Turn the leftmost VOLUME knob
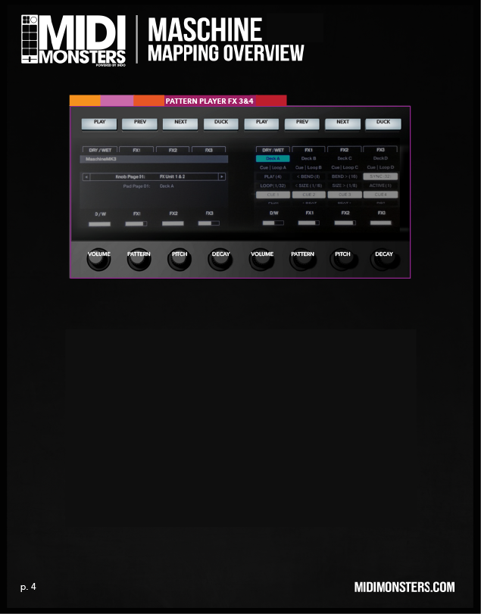 pos(99,259)
